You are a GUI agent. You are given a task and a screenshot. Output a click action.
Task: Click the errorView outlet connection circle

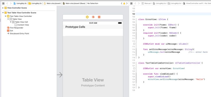pyautogui.click(x=134, y=68)
